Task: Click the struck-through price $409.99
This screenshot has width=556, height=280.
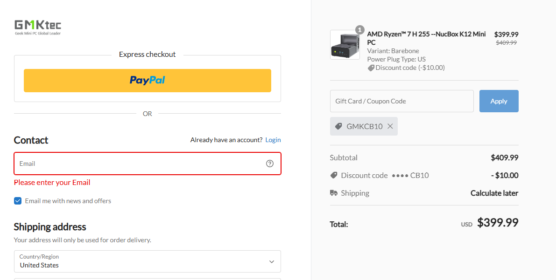Action: click(507, 43)
